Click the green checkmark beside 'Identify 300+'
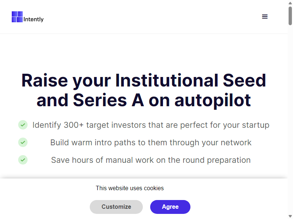This screenshot has width=293, height=219. click(23, 125)
